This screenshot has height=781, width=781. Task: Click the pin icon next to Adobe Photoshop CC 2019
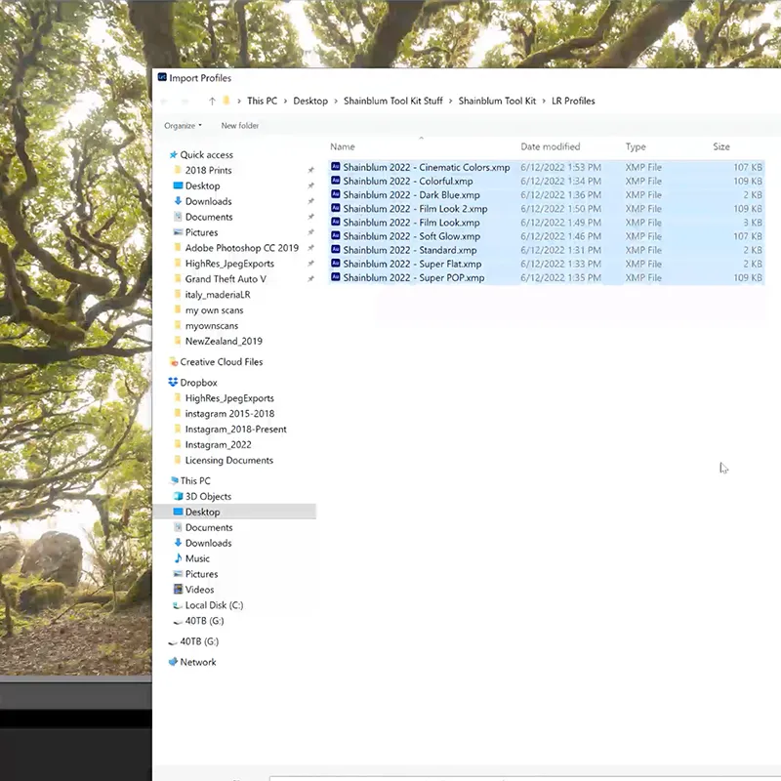click(x=310, y=248)
